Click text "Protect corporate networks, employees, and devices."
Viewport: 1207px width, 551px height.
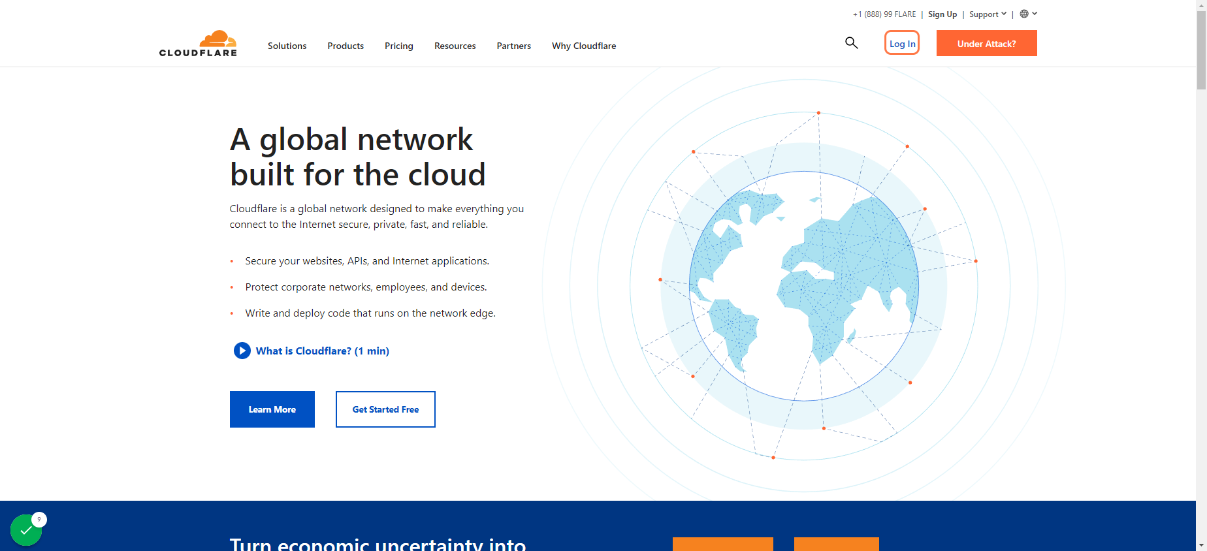[x=366, y=287]
